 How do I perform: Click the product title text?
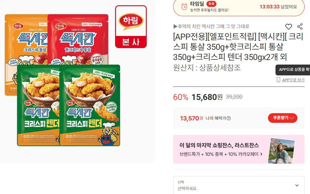(238, 47)
